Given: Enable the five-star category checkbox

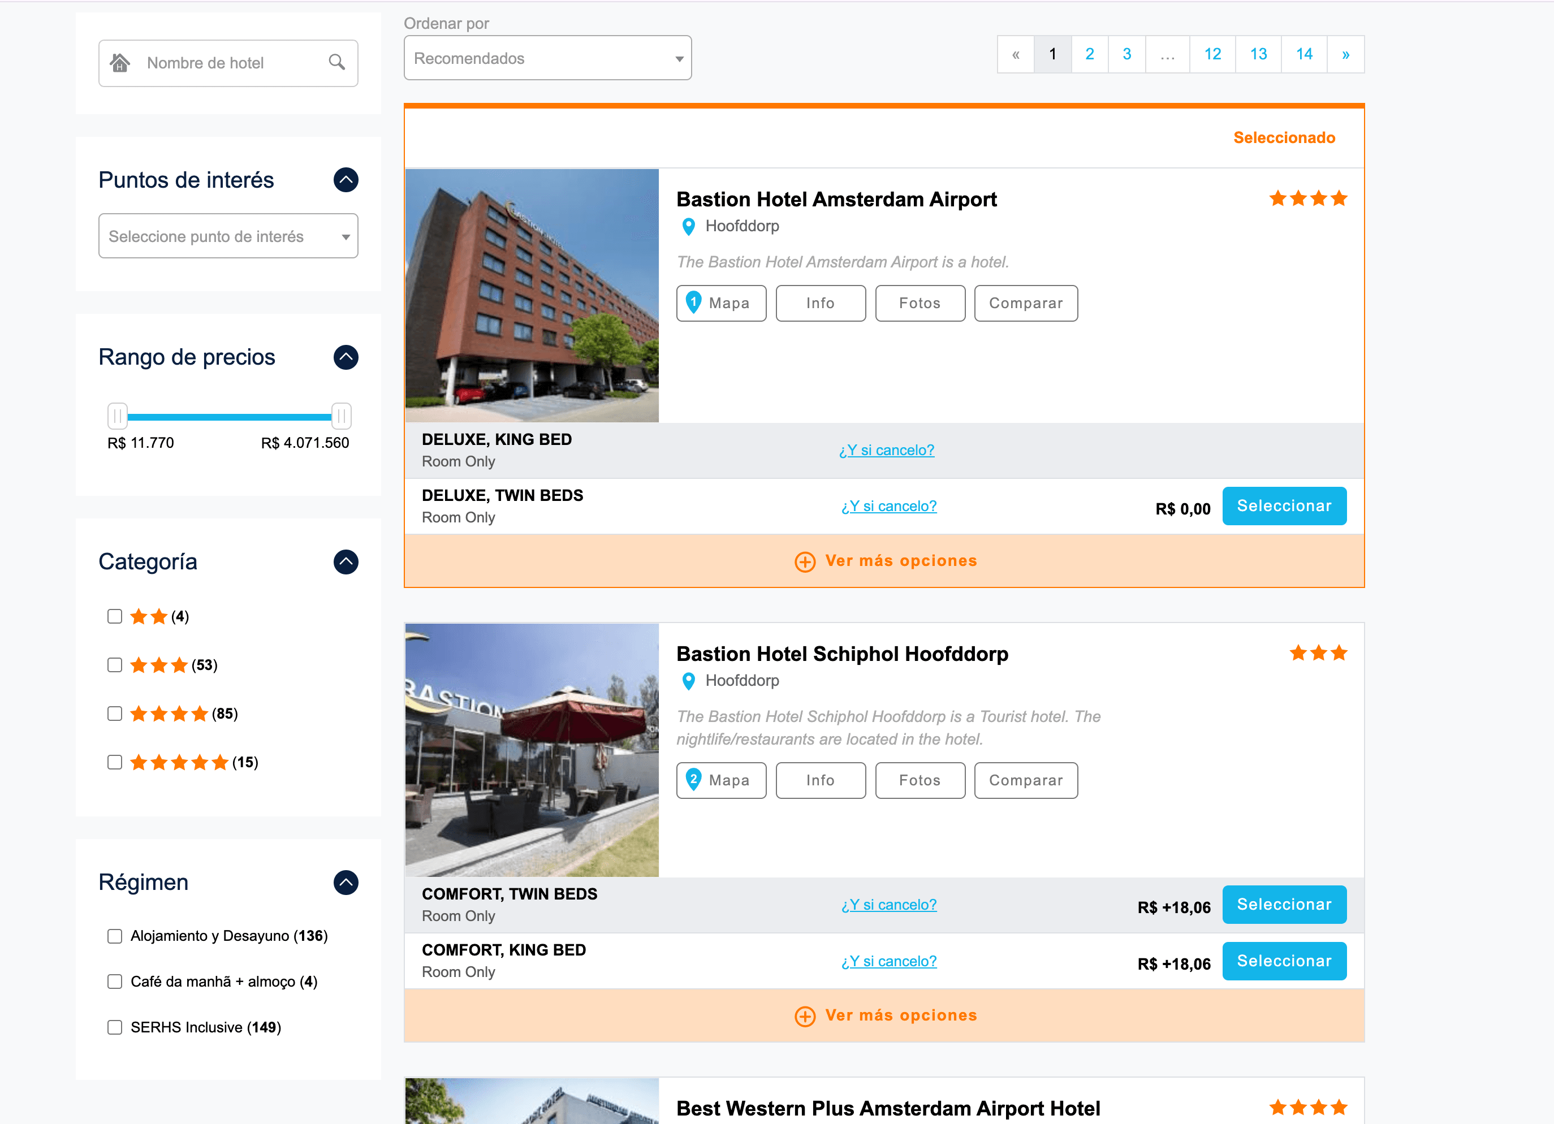Looking at the screenshot, I should click(x=114, y=762).
